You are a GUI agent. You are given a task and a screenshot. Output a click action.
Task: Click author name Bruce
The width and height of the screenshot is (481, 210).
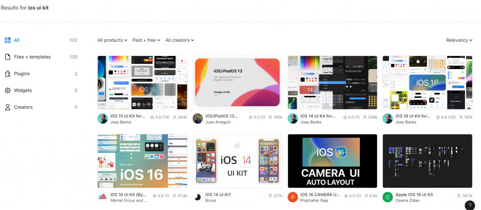point(211,201)
